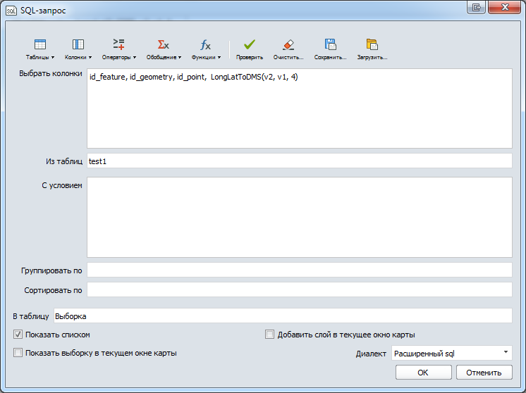The image size is (526, 393).
Task: Enable Показать выборку в текущем окне карты
Action: [x=18, y=353]
